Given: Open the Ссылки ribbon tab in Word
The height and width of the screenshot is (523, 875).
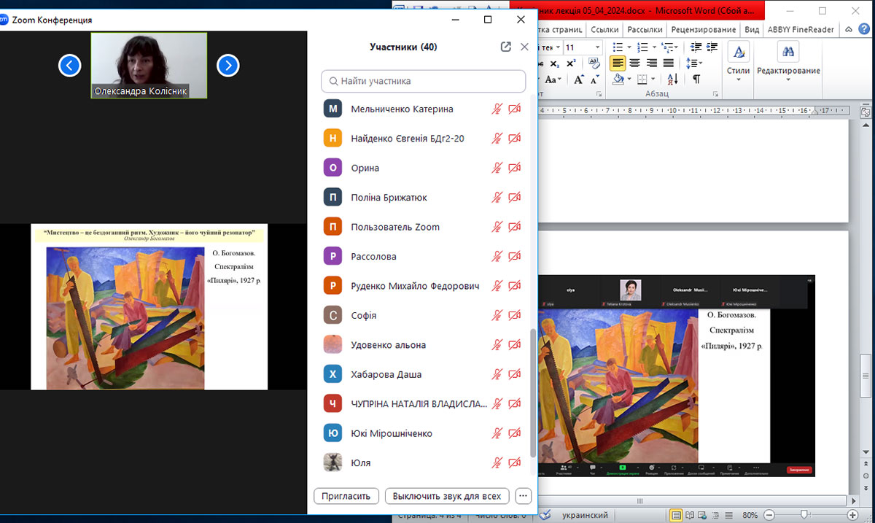Looking at the screenshot, I should click(x=604, y=29).
